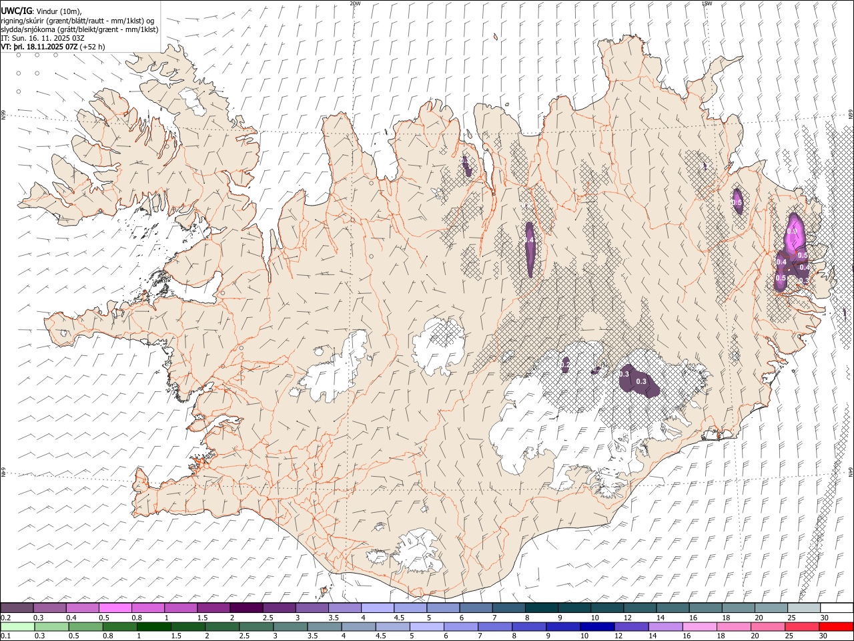Image resolution: width=854 pixels, height=641 pixels.
Task: Select the '1.5' label under the upper legend row
Action: 202,618
